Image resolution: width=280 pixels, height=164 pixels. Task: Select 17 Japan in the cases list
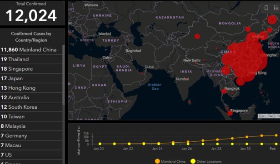pos(31,78)
